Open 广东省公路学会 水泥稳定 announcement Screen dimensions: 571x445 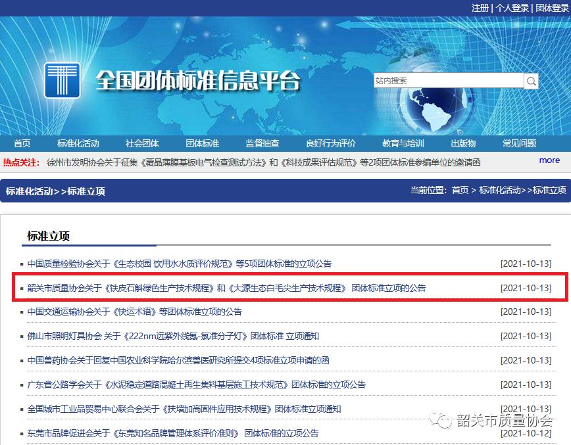(x=196, y=385)
